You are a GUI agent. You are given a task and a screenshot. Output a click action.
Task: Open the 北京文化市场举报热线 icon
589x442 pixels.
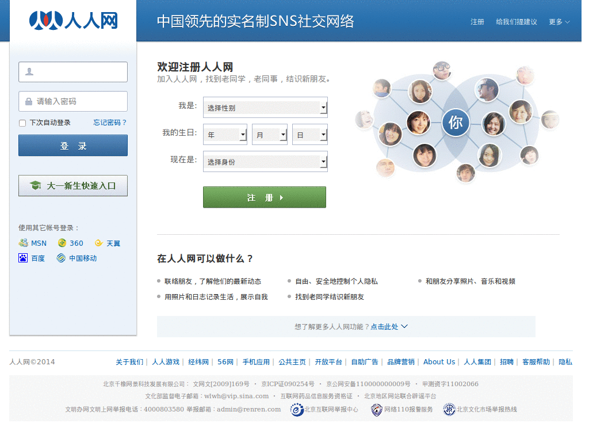coord(449,410)
